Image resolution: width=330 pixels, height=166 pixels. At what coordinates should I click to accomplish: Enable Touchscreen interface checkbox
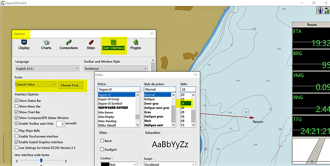[16, 136]
